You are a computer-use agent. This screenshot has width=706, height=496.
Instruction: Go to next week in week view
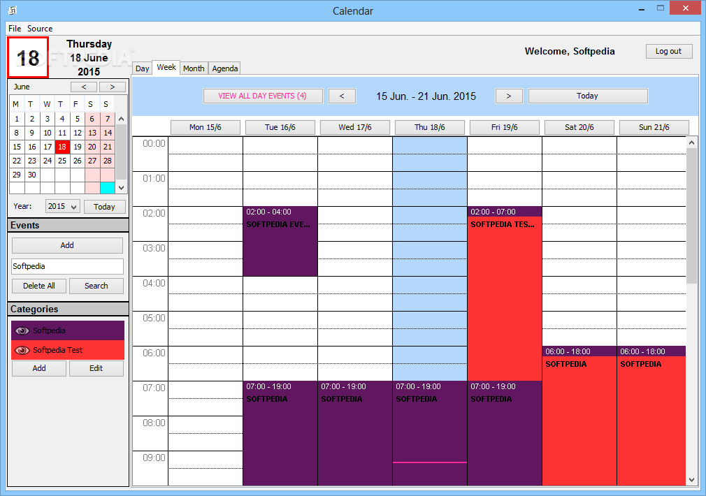pos(509,96)
